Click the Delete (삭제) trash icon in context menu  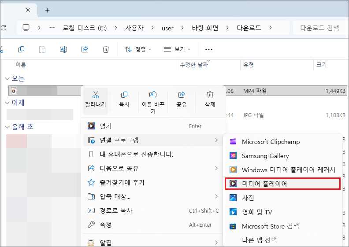(x=210, y=95)
